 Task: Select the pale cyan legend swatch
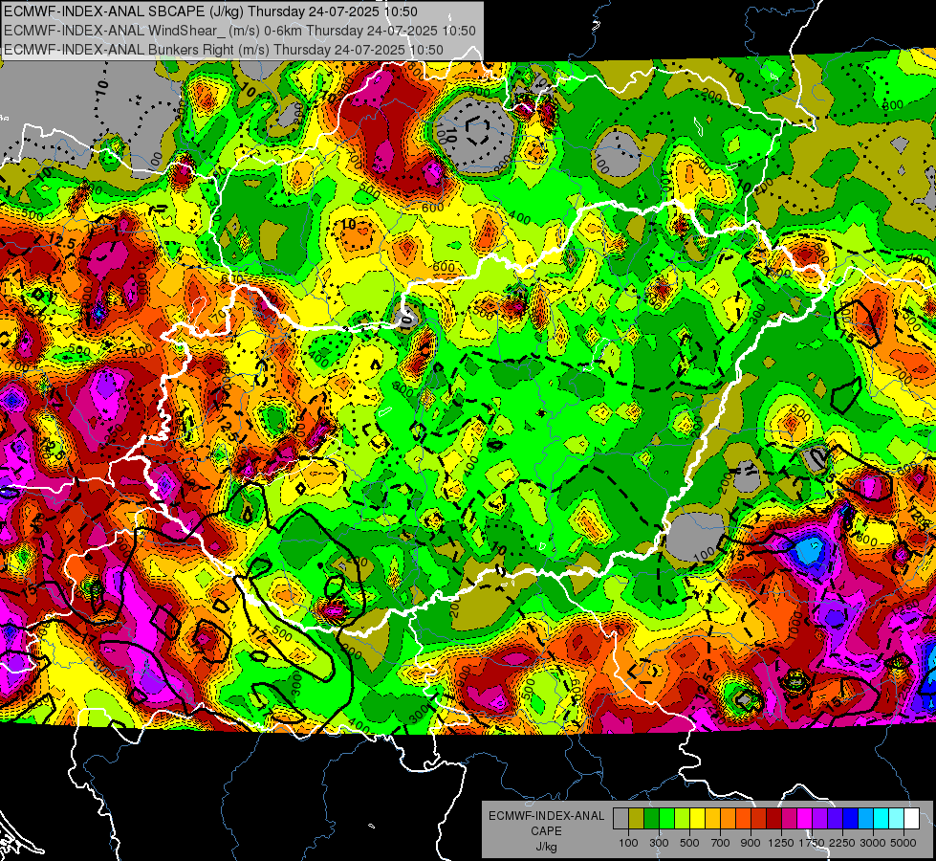point(897,819)
